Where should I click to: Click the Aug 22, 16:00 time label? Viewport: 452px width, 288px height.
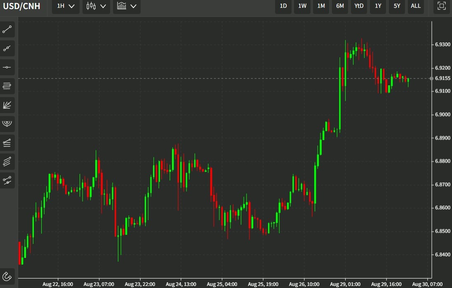(58, 284)
